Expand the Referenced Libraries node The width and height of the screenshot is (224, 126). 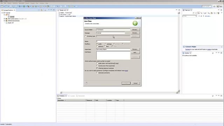[x=4, y=21]
